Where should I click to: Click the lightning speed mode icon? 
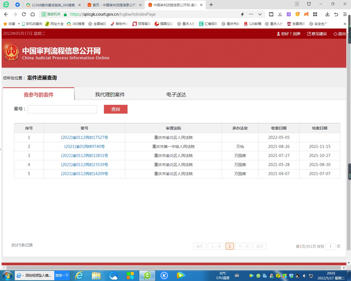click(242, 14)
